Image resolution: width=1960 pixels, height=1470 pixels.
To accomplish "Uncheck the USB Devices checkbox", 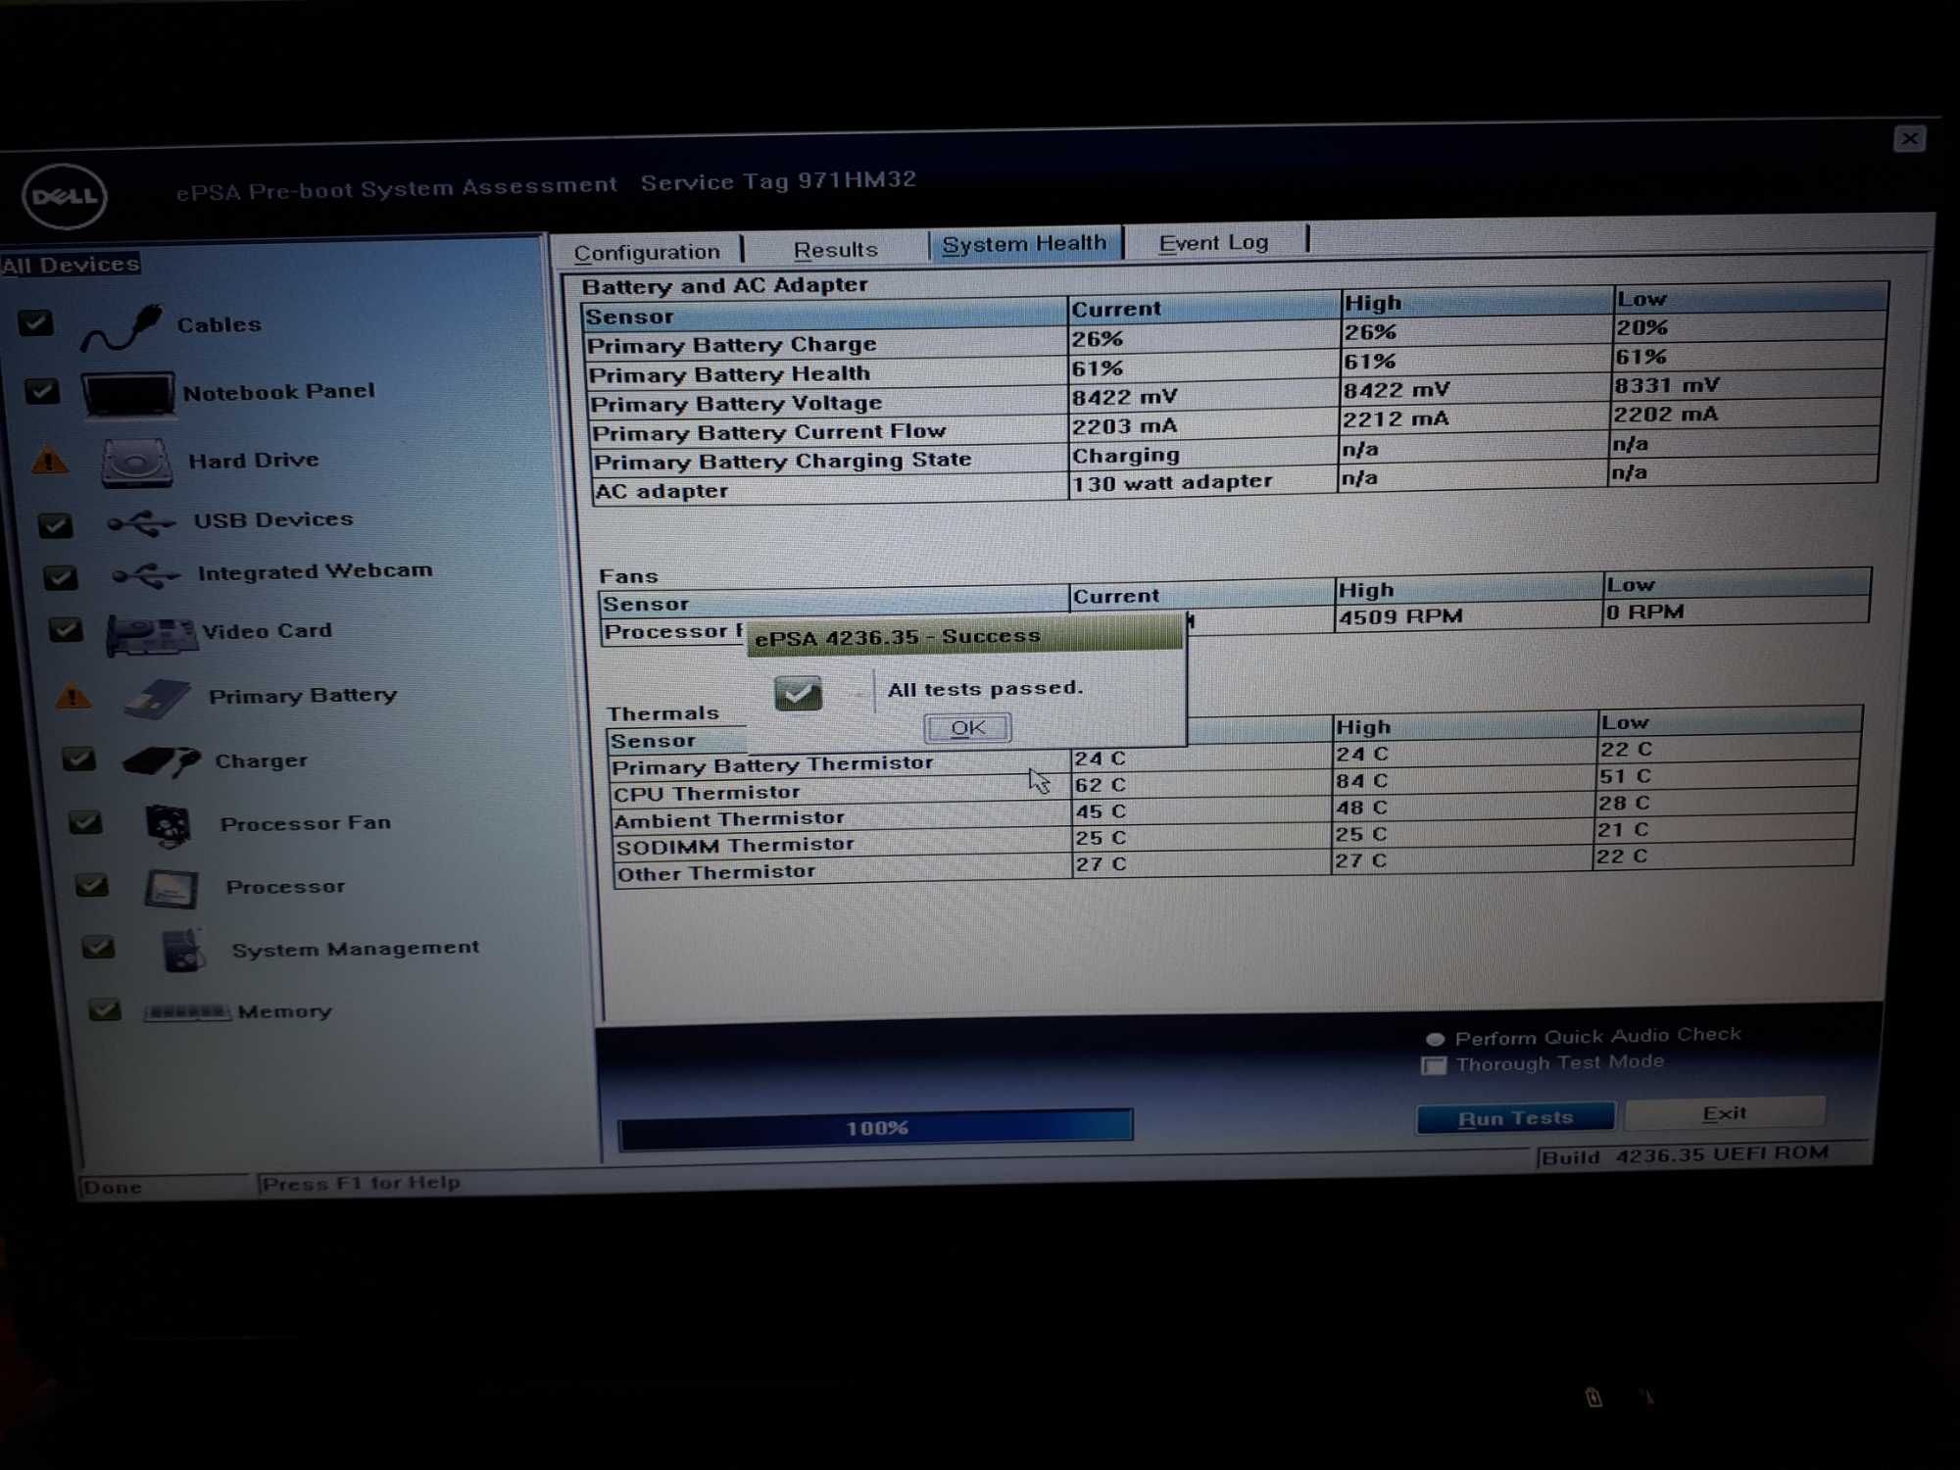I will tap(56, 525).
